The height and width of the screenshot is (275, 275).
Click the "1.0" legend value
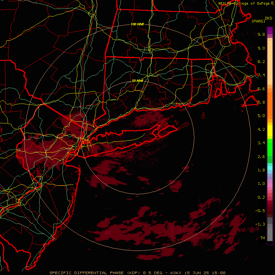pos(261,184)
